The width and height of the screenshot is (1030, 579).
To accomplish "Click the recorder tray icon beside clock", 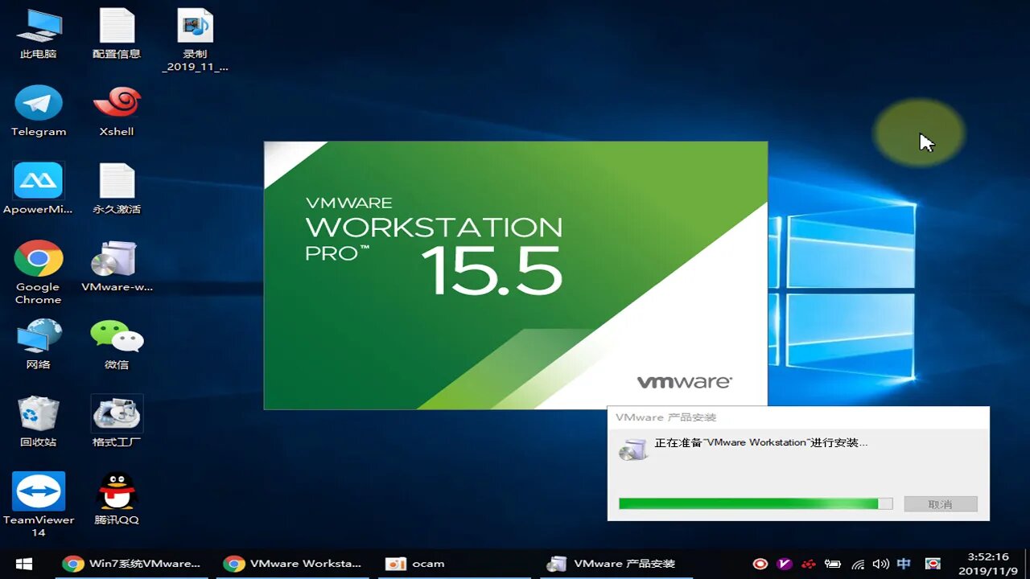I will tap(933, 564).
